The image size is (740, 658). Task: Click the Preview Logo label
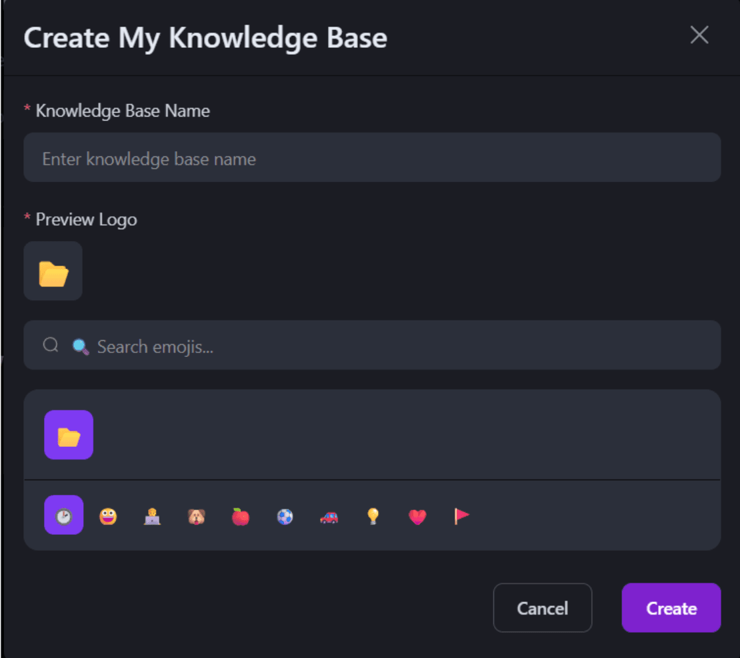(x=86, y=220)
